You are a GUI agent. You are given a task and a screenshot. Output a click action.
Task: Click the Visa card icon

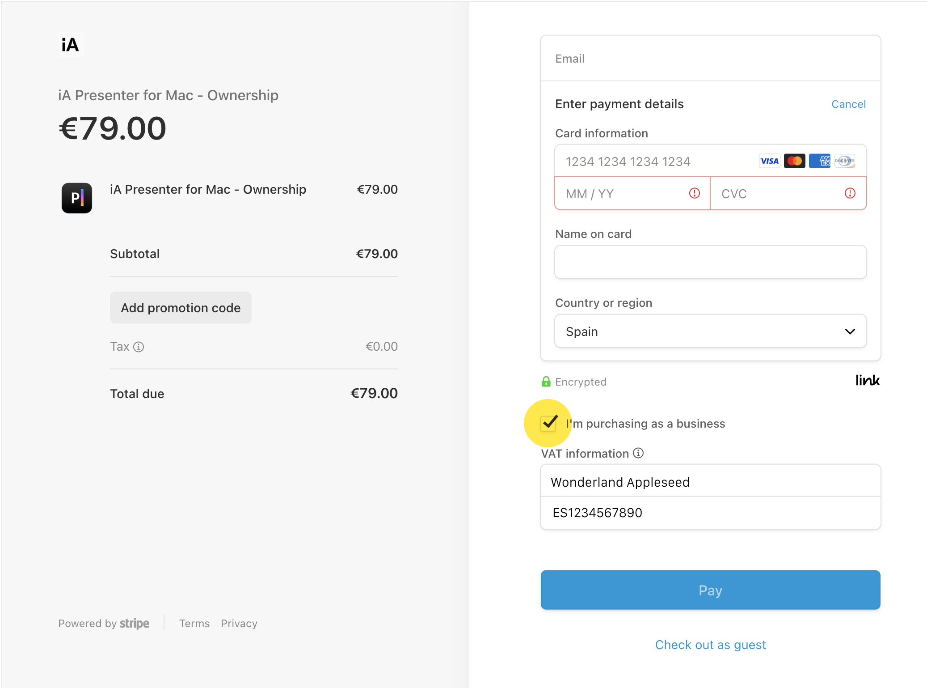click(769, 161)
